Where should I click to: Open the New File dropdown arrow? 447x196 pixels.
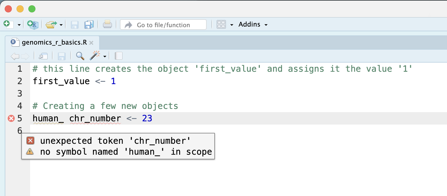pos(19,25)
